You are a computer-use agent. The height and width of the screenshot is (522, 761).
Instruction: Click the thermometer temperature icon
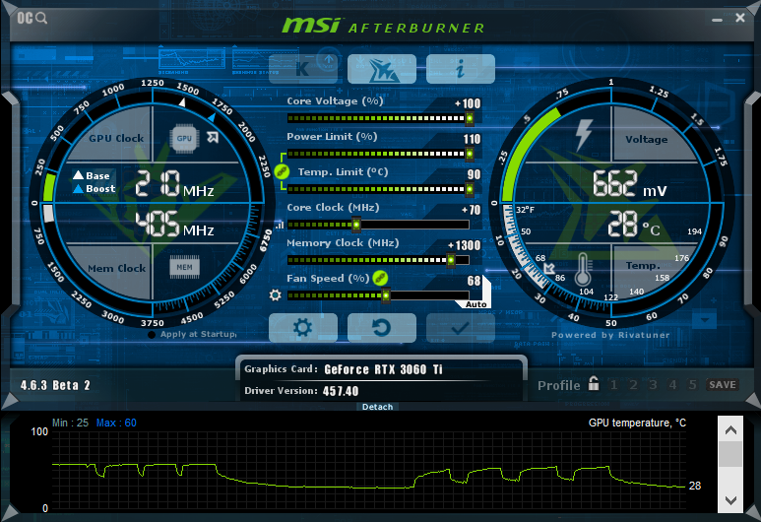pos(583,270)
